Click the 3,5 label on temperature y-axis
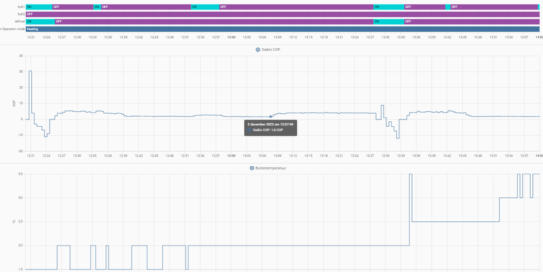Viewport: 543px width, 272px height. (21, 174)
